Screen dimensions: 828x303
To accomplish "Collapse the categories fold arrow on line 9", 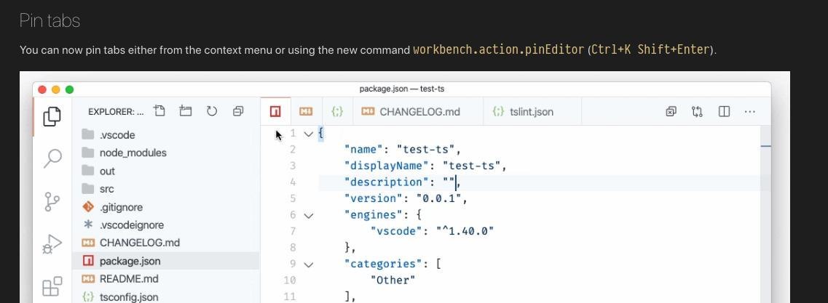I will (x=308, y=264).
